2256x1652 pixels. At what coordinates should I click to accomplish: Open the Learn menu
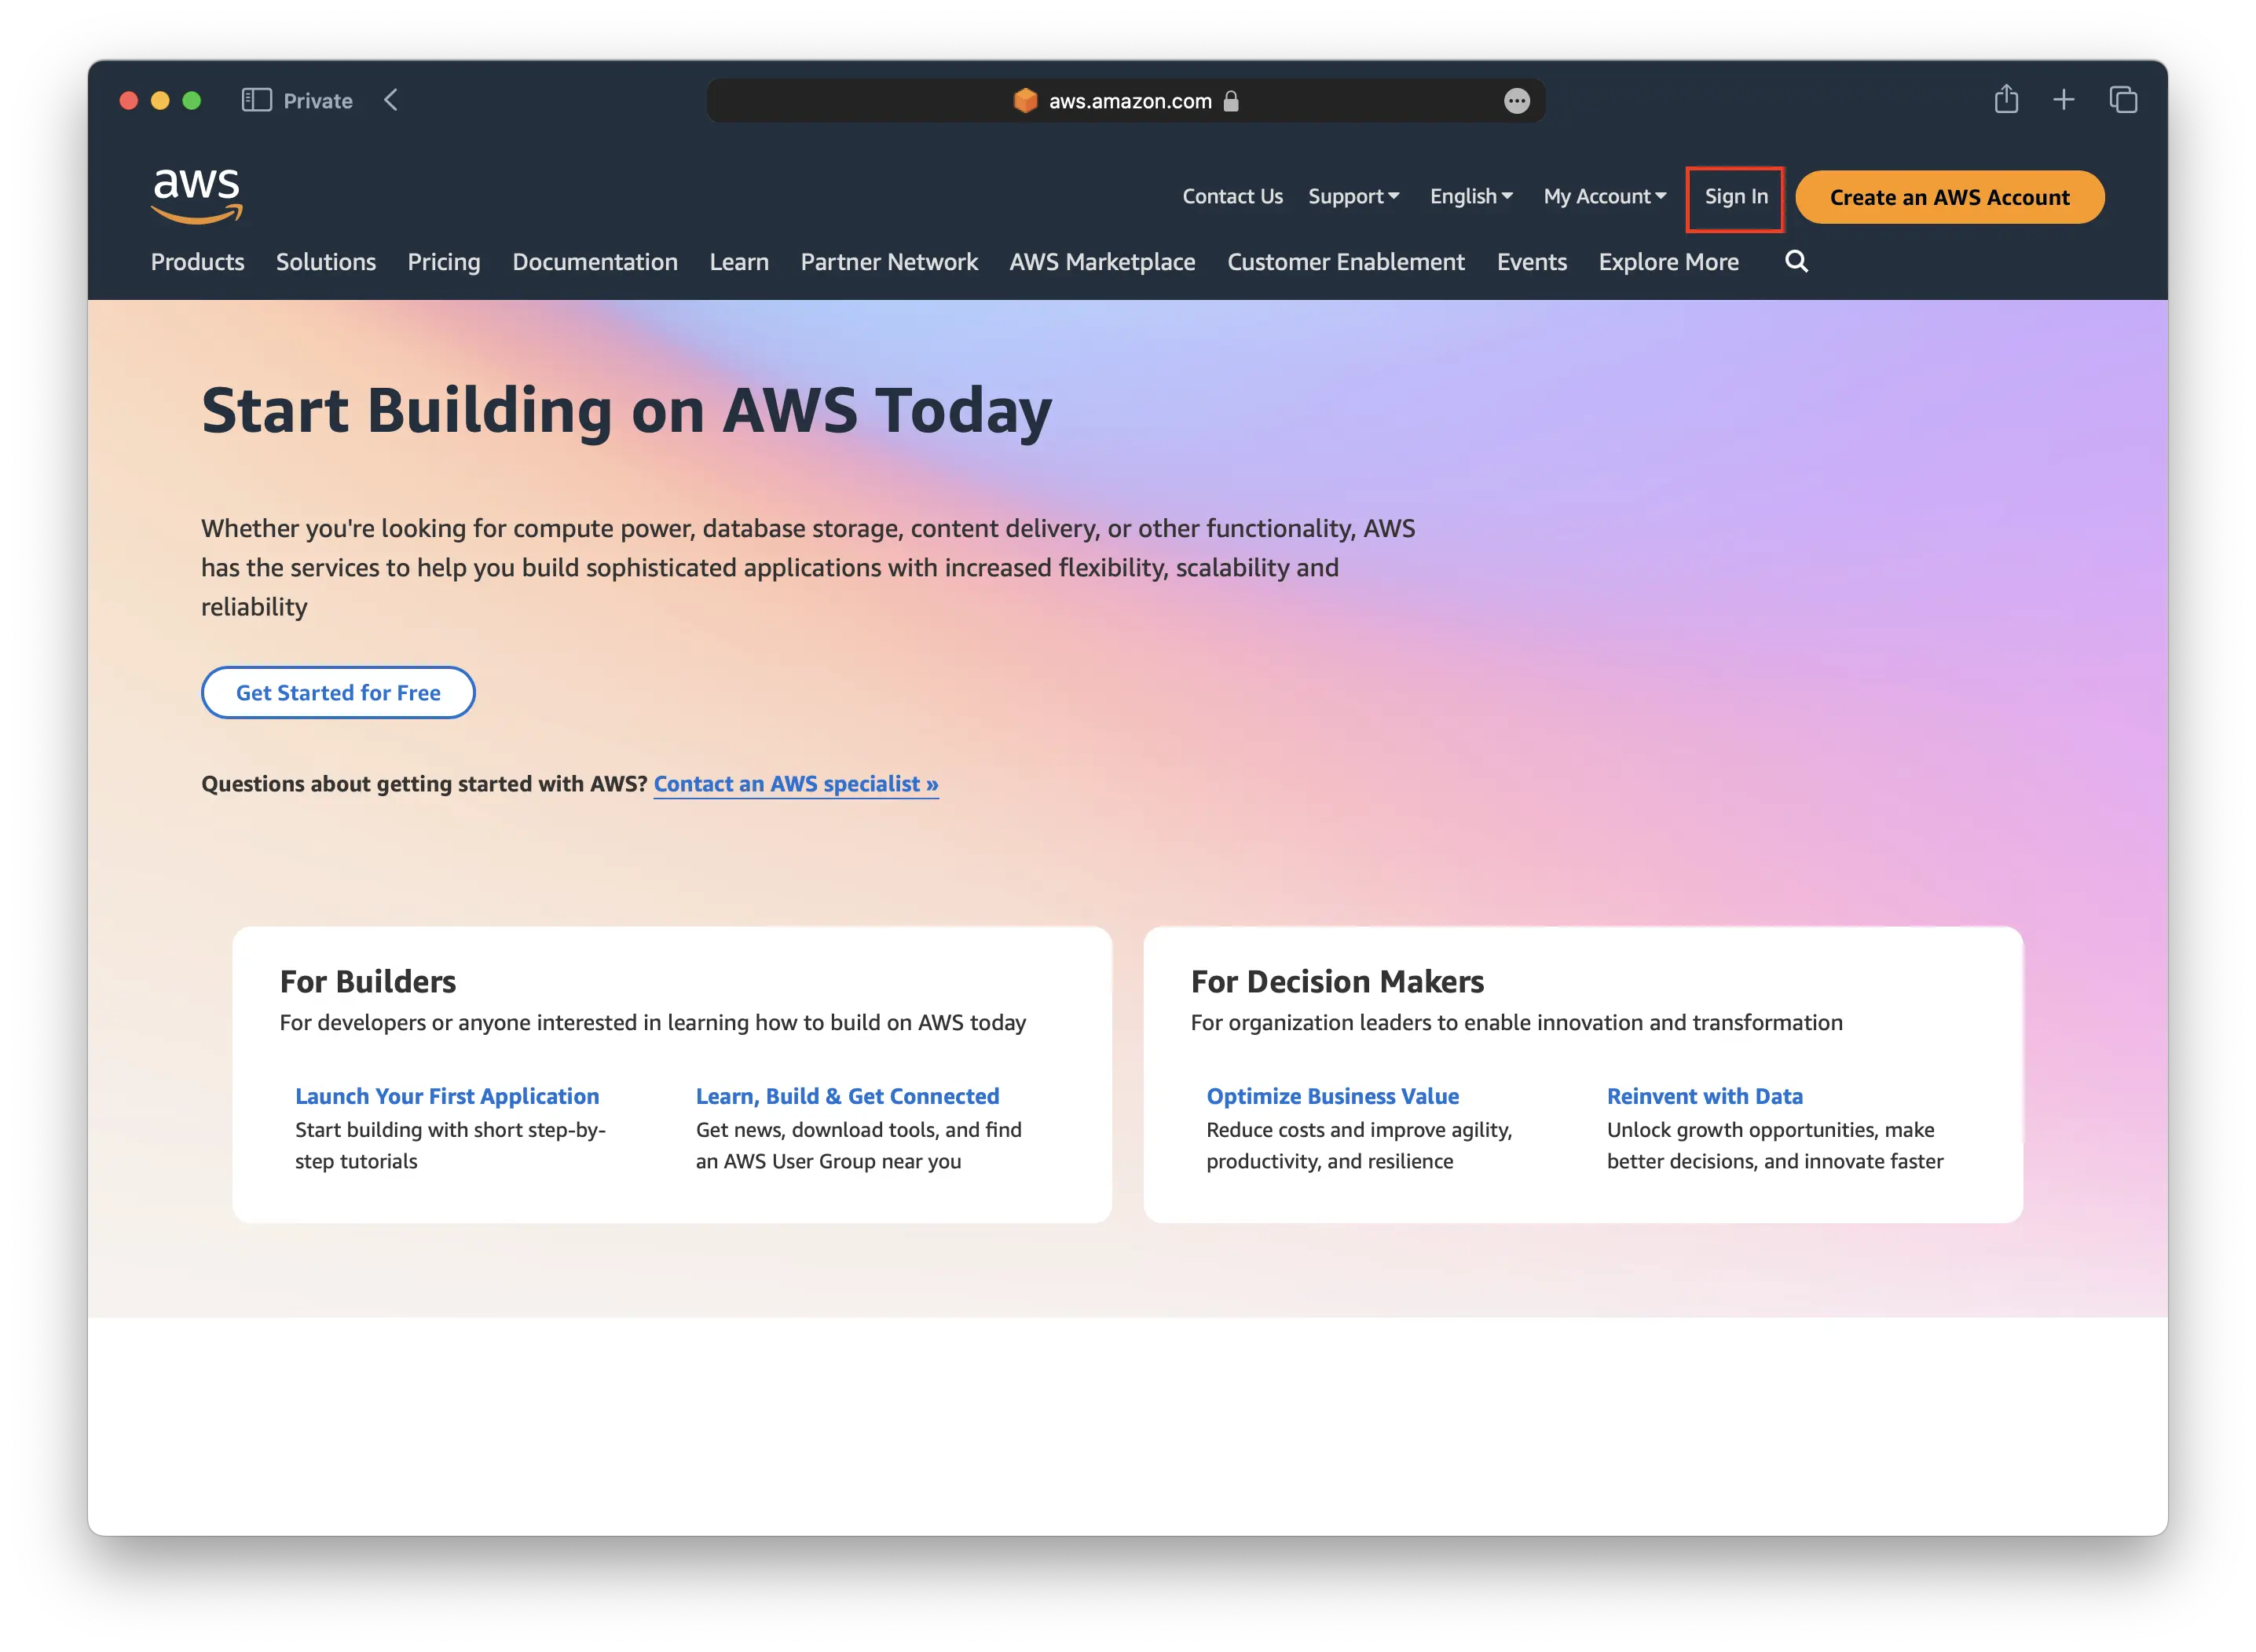click(x=739, y=262)
